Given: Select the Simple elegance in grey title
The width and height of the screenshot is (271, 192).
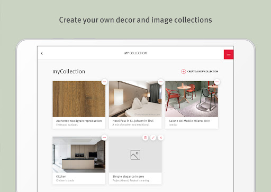Looking at the screenshot, I should click(128, 176).
